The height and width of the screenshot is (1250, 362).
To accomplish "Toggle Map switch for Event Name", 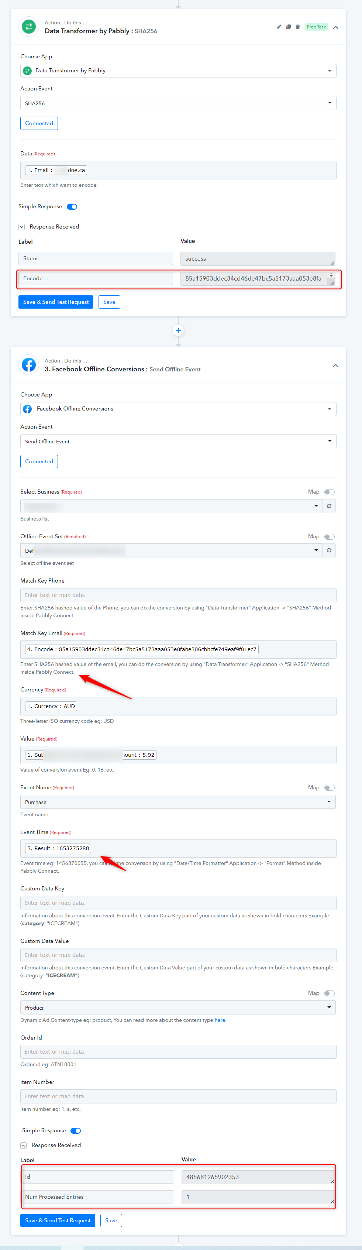I will pyautogui.click(x=330, y=787).
